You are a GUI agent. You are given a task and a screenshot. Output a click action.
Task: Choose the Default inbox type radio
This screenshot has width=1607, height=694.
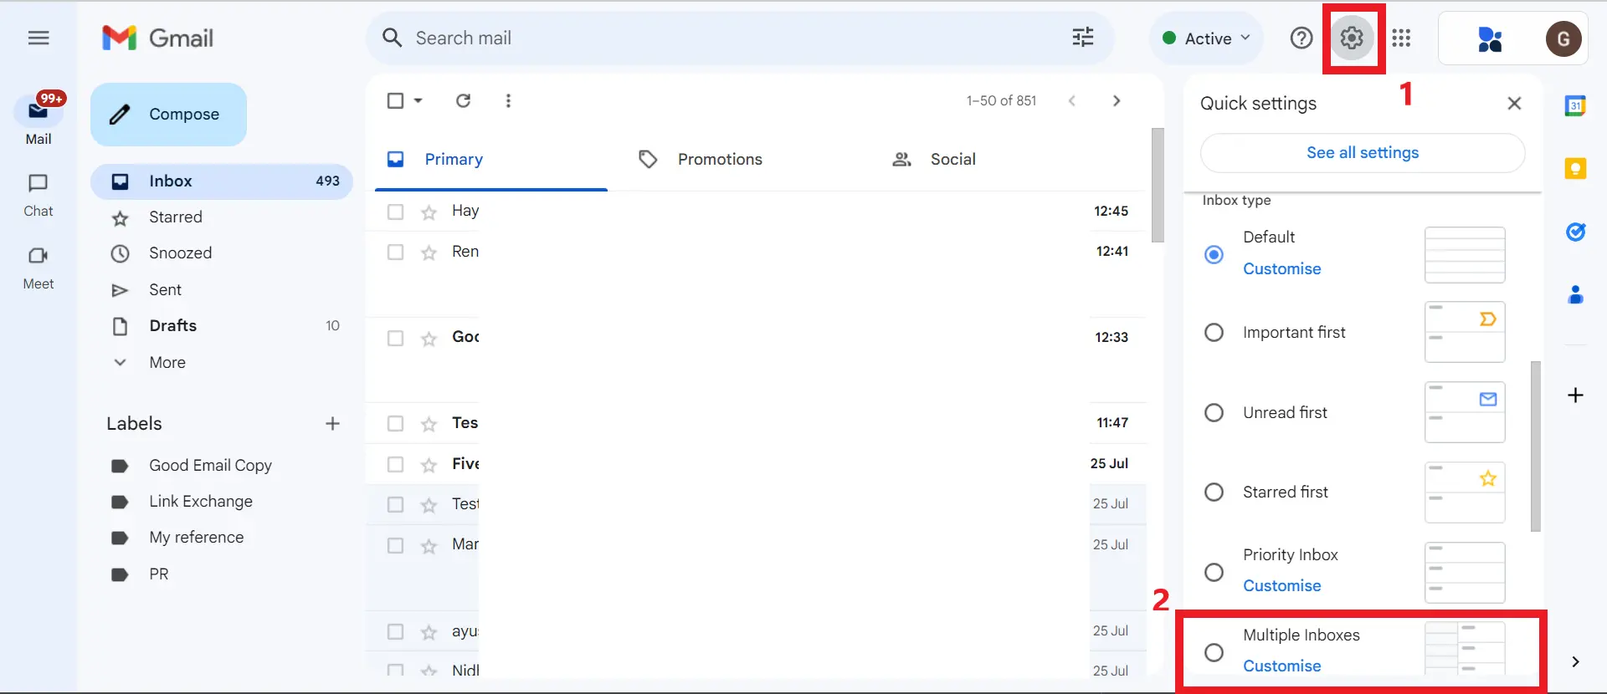point(1214,254)
